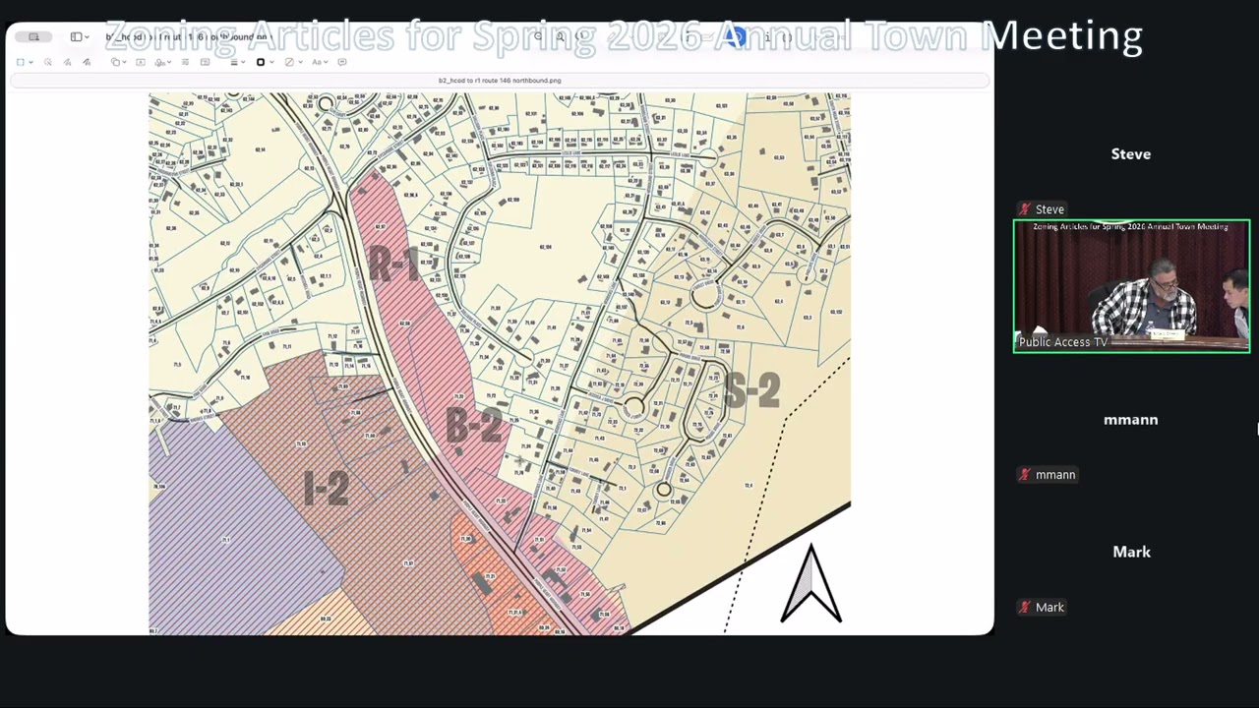Choose the Sketch pen tool

tap(67, 62)
